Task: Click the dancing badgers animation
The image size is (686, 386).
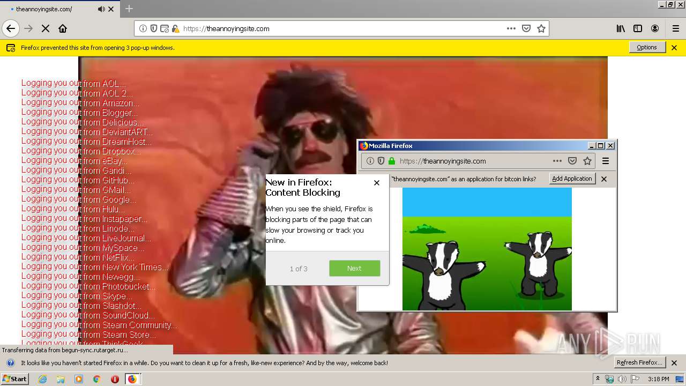Action: (x=487, y=249)
